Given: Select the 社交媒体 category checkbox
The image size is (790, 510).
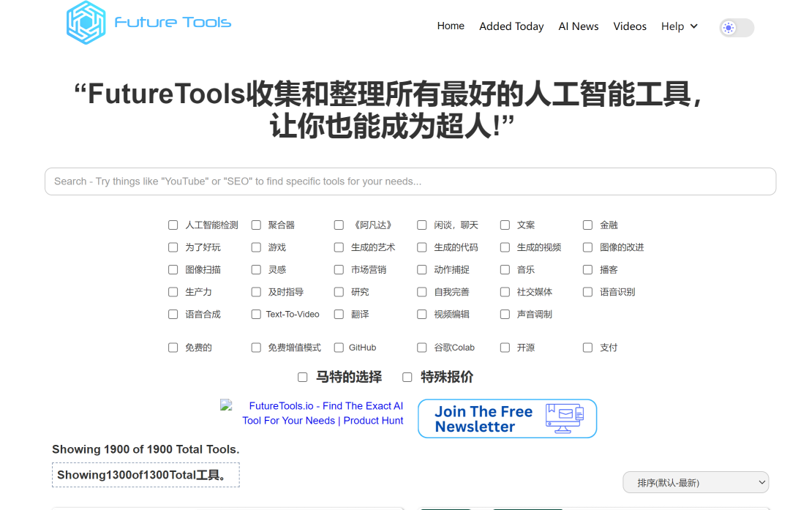Looking at the screenshot, I should click(x=505, y=292).
